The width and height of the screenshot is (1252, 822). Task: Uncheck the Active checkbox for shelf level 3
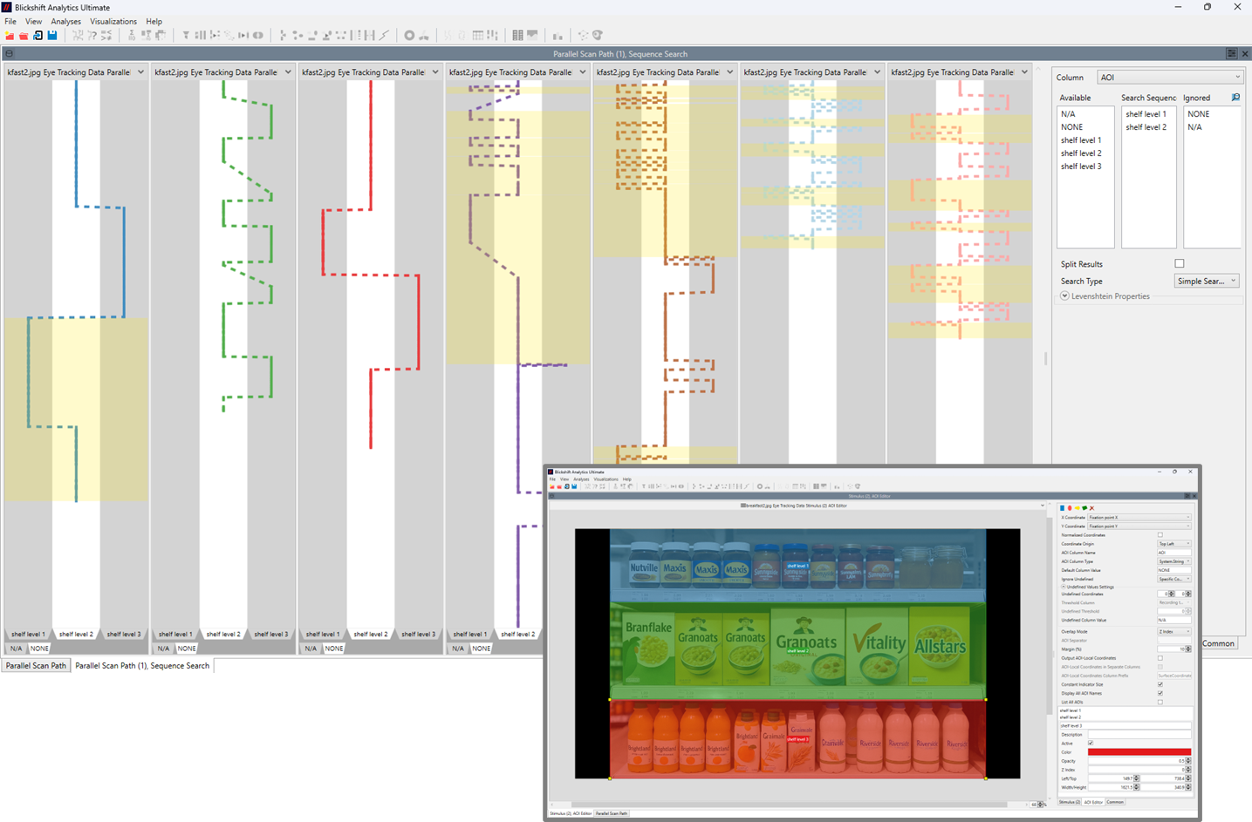point(1091,743)
